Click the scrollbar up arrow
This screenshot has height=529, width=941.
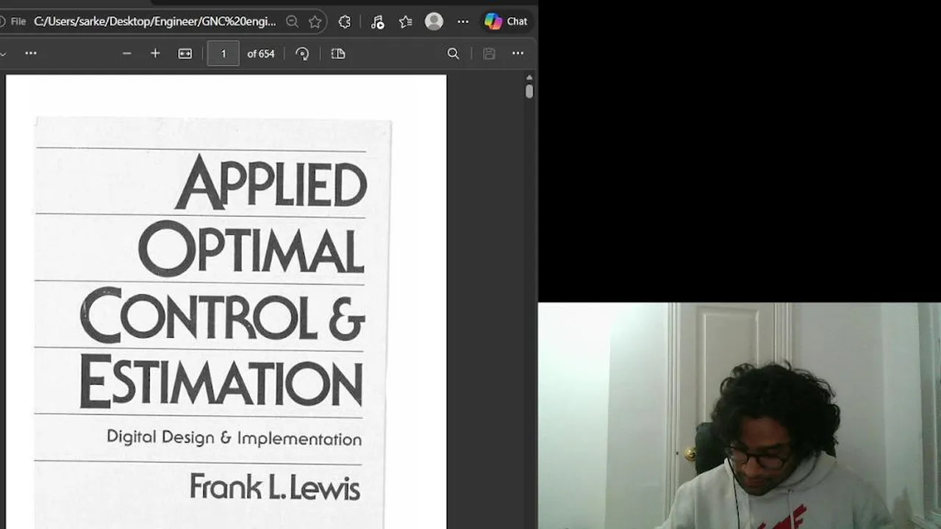(529, 77)
